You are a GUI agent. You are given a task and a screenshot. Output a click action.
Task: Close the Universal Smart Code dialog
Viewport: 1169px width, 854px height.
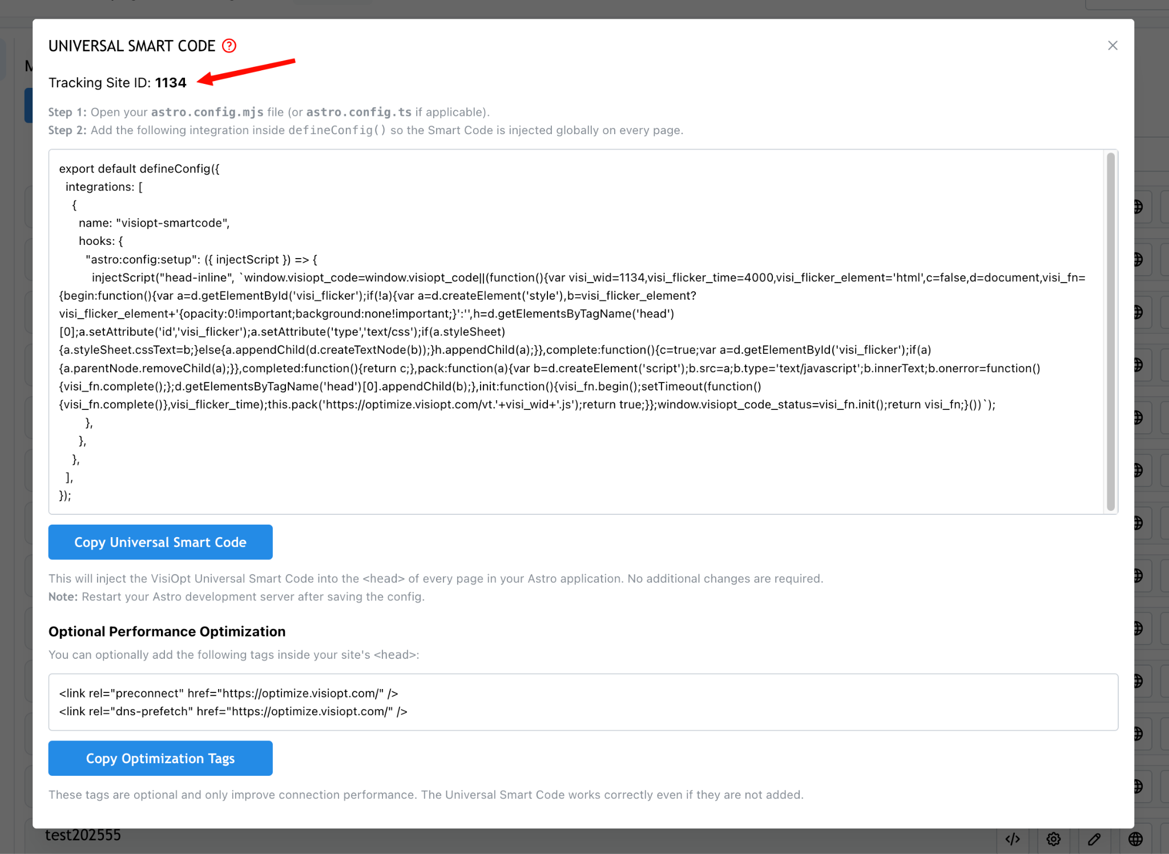(x=1112, y=46)
